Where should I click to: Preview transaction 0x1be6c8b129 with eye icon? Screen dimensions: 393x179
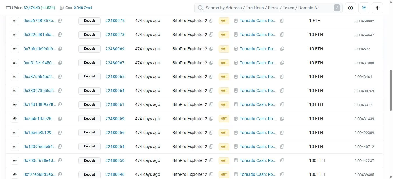[x=15, y=133]
